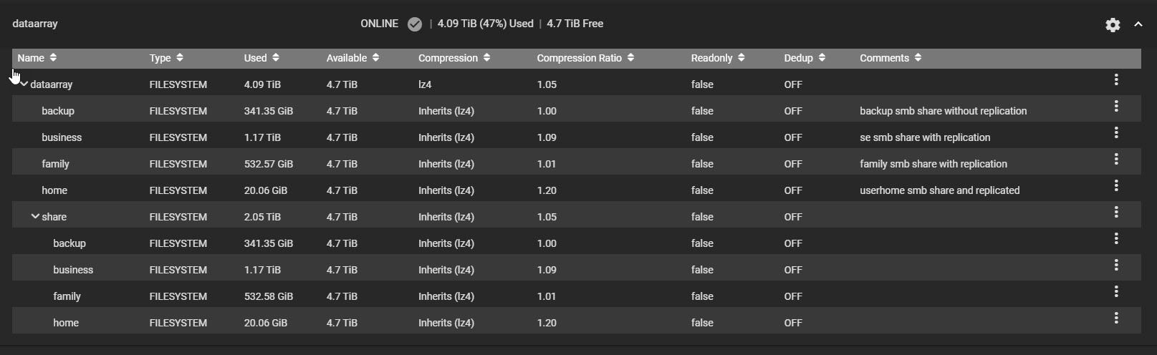Open three-dot menu for backup smb share dataset

(1115, 107)
